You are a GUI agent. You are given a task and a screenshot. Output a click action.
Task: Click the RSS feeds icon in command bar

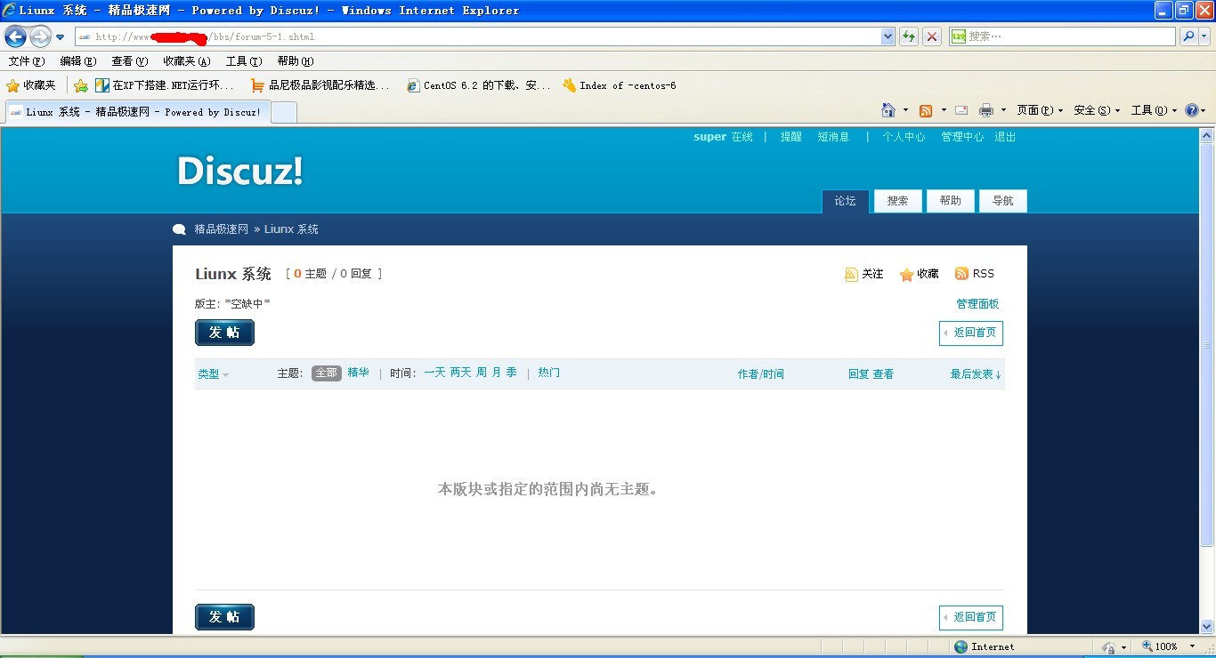(926, 110)
